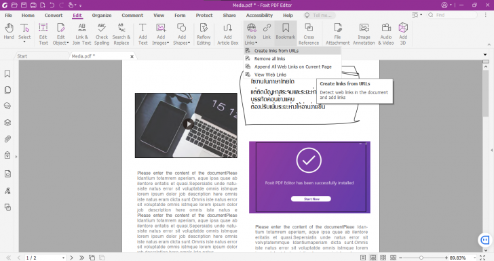Viewport: 494px width, 261px height.
Task: Choose the Add Text tool
Action: click(142, 34)
